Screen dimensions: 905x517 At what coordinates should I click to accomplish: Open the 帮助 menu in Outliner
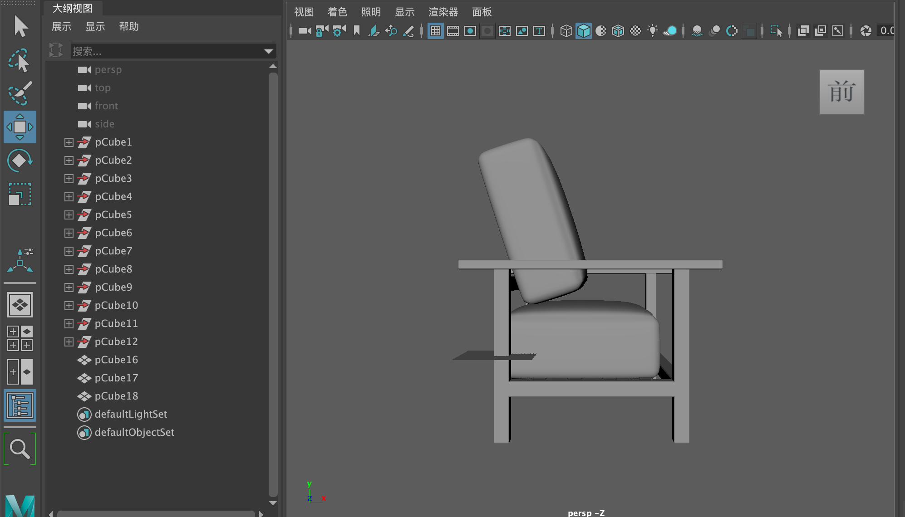(128, 26)
